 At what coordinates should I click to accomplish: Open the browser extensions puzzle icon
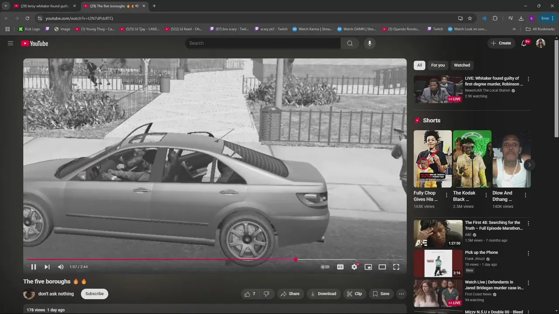495,18
